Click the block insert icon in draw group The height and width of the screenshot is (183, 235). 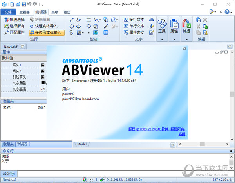pos(106,20)
